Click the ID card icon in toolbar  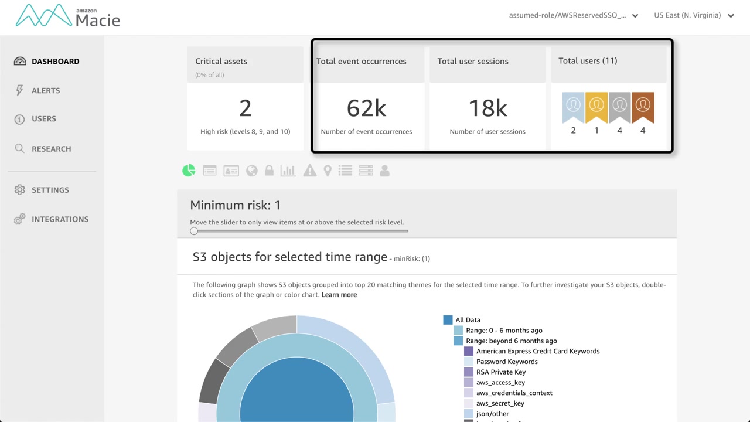[x=231, y=171]
